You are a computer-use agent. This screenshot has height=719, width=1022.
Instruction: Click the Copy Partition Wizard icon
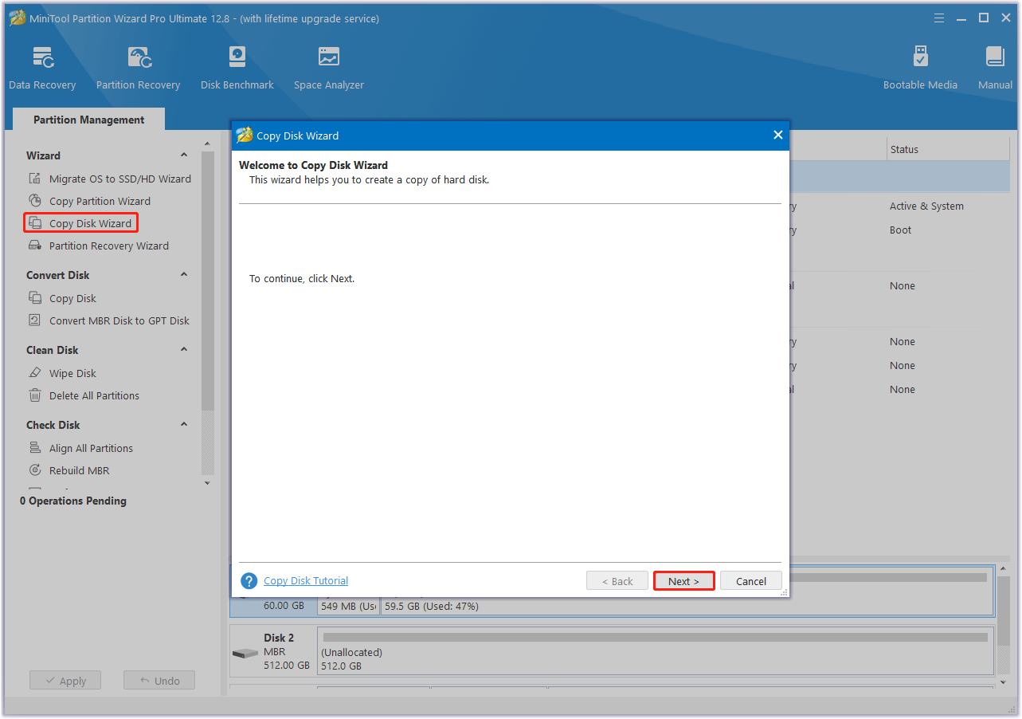(35, 201)
